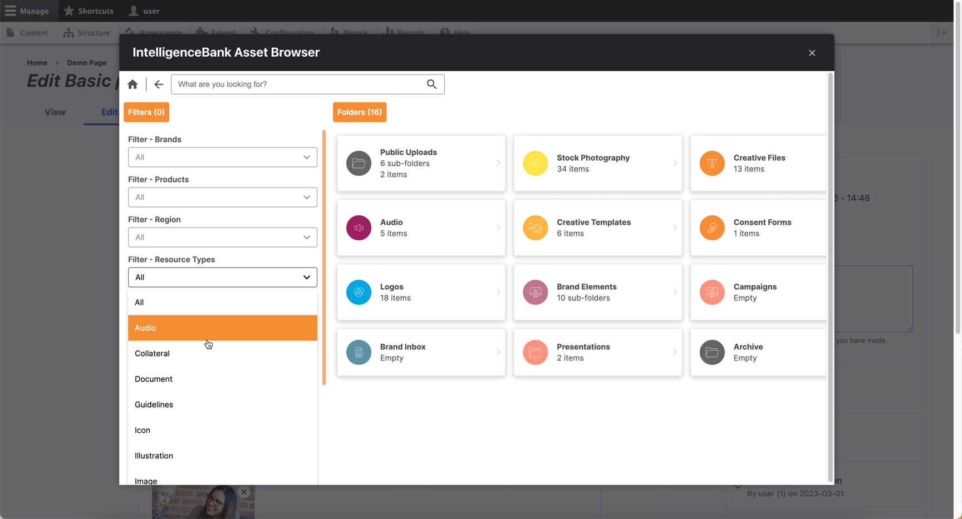Click the Filters (0) button
This screenshot has height=519, width=962.
[x=146, y=112]
